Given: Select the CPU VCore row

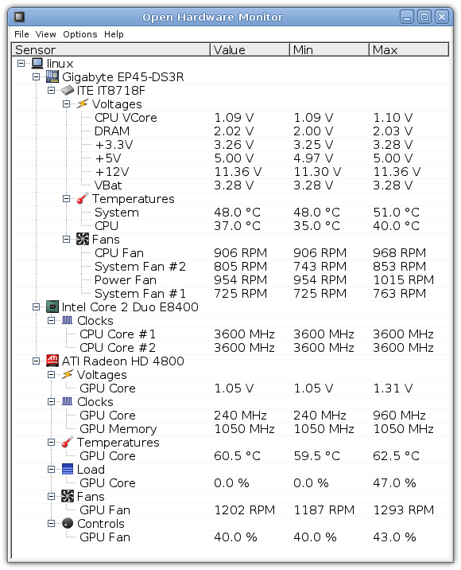Looking at the screenshot, I should click(230, 117).
